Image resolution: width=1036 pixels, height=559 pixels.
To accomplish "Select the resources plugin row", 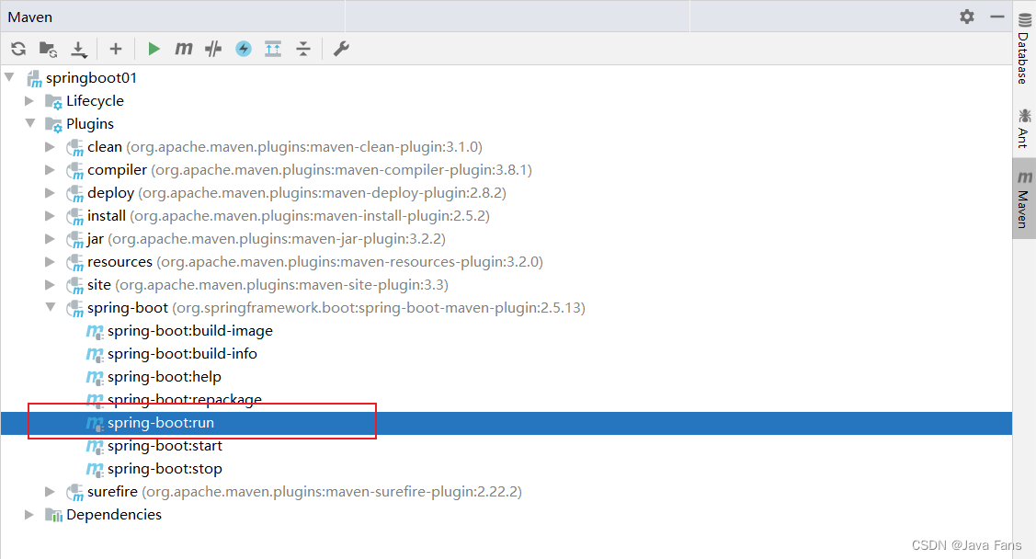I will [507, 262].
